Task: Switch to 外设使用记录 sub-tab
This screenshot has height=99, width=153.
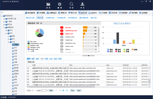Action: [x=61, y=18]
